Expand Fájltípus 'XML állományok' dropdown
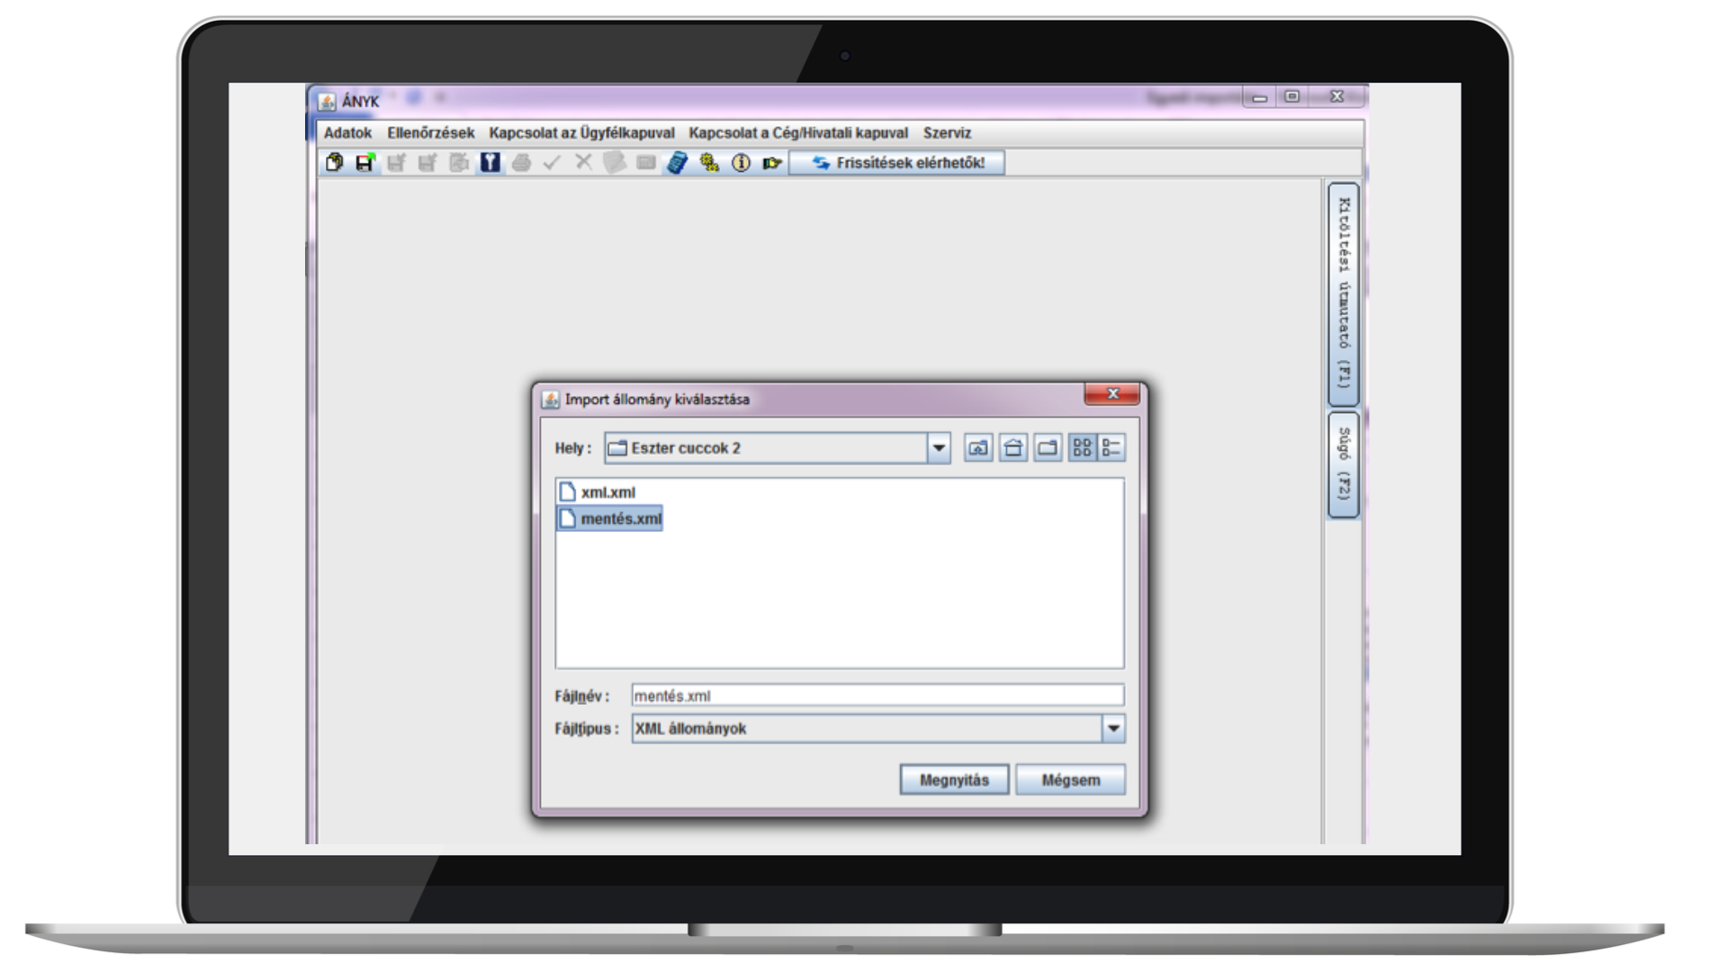 click(1113, 729)
